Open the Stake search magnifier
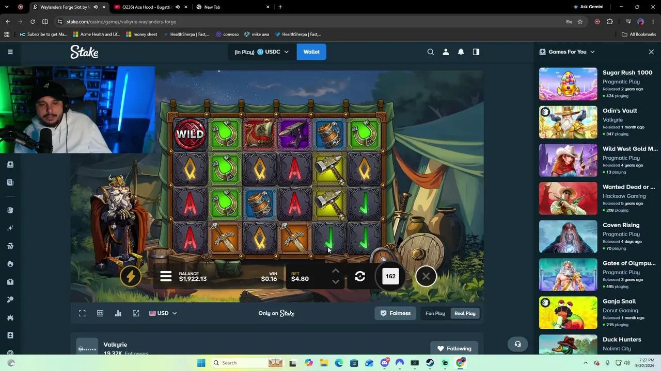 point(430,52)
